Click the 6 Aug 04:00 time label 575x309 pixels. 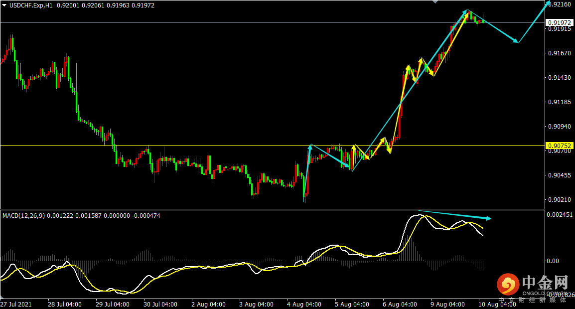(x=400, y=304)
